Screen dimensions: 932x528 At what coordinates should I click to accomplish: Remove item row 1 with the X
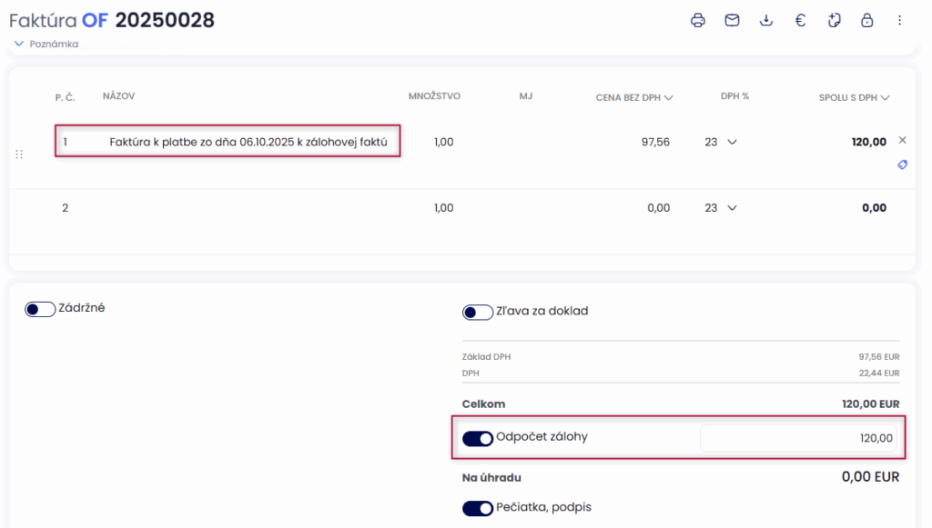pos(902,140)
